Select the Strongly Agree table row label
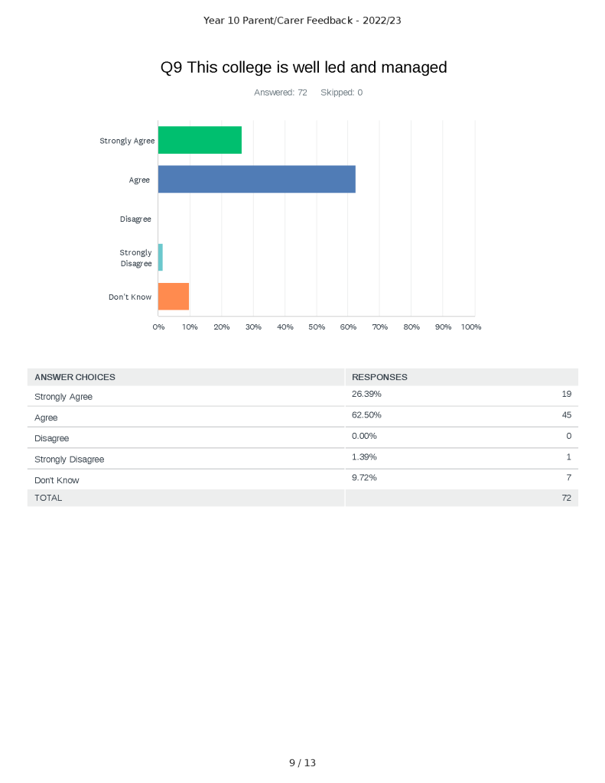 (63, 397)
